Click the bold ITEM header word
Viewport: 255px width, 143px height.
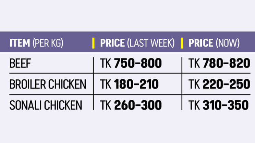[20, 43]
